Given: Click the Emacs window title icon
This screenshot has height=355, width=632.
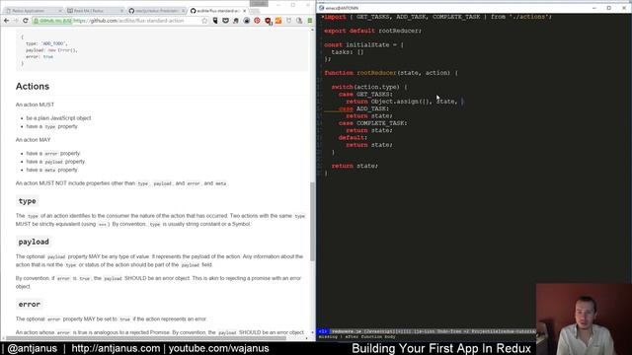Looking at the screenshot, I should (321, 8).
